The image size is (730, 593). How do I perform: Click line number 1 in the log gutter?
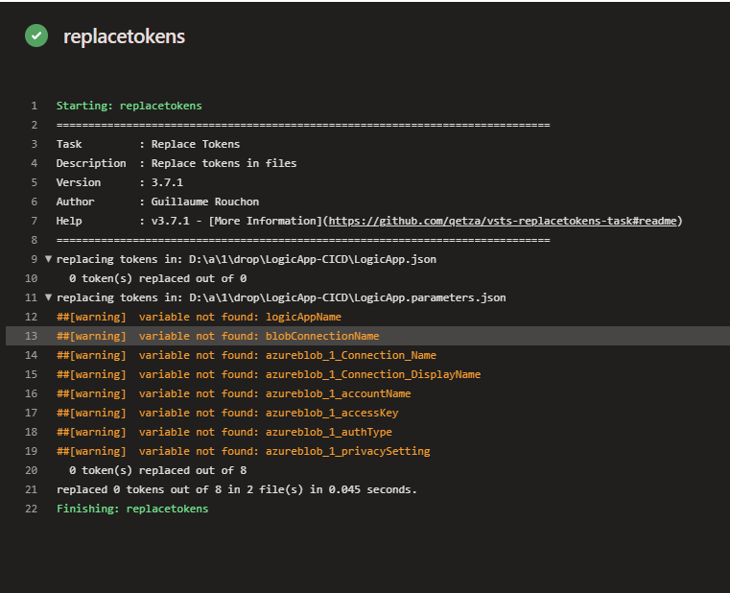(34, 106)
